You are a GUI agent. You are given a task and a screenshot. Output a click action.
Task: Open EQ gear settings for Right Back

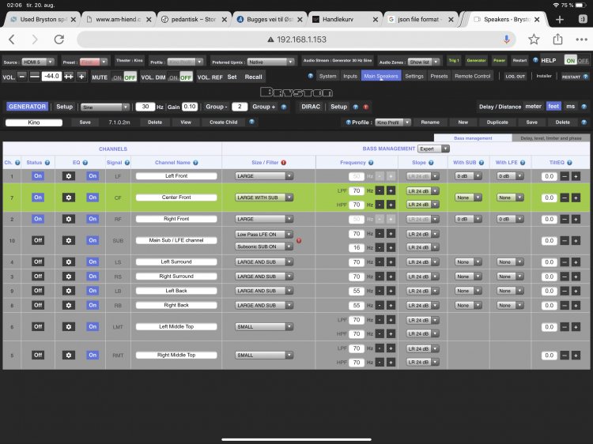(x=69, y=305)
